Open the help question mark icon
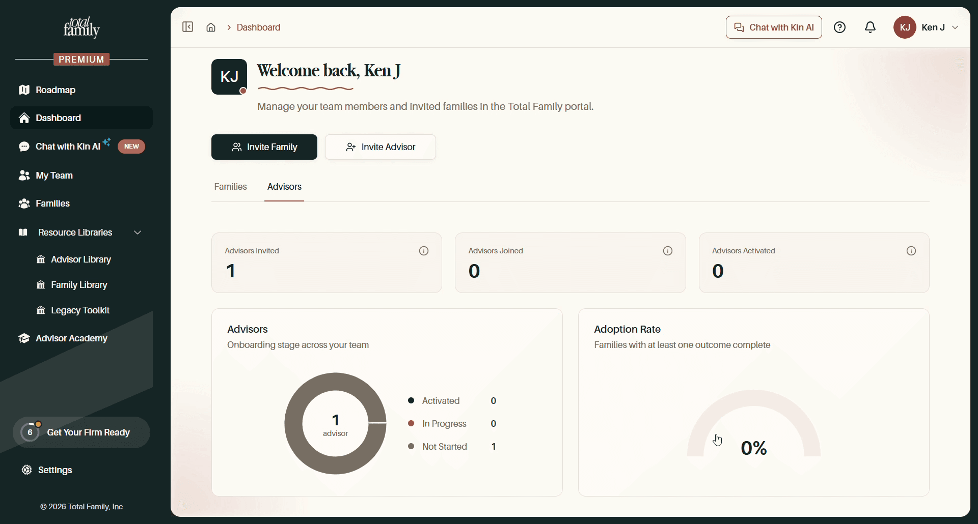978x524 pixels. 839,27
